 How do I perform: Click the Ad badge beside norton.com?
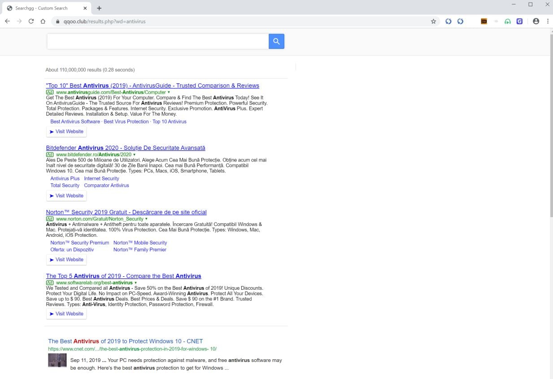click(50, 219)
